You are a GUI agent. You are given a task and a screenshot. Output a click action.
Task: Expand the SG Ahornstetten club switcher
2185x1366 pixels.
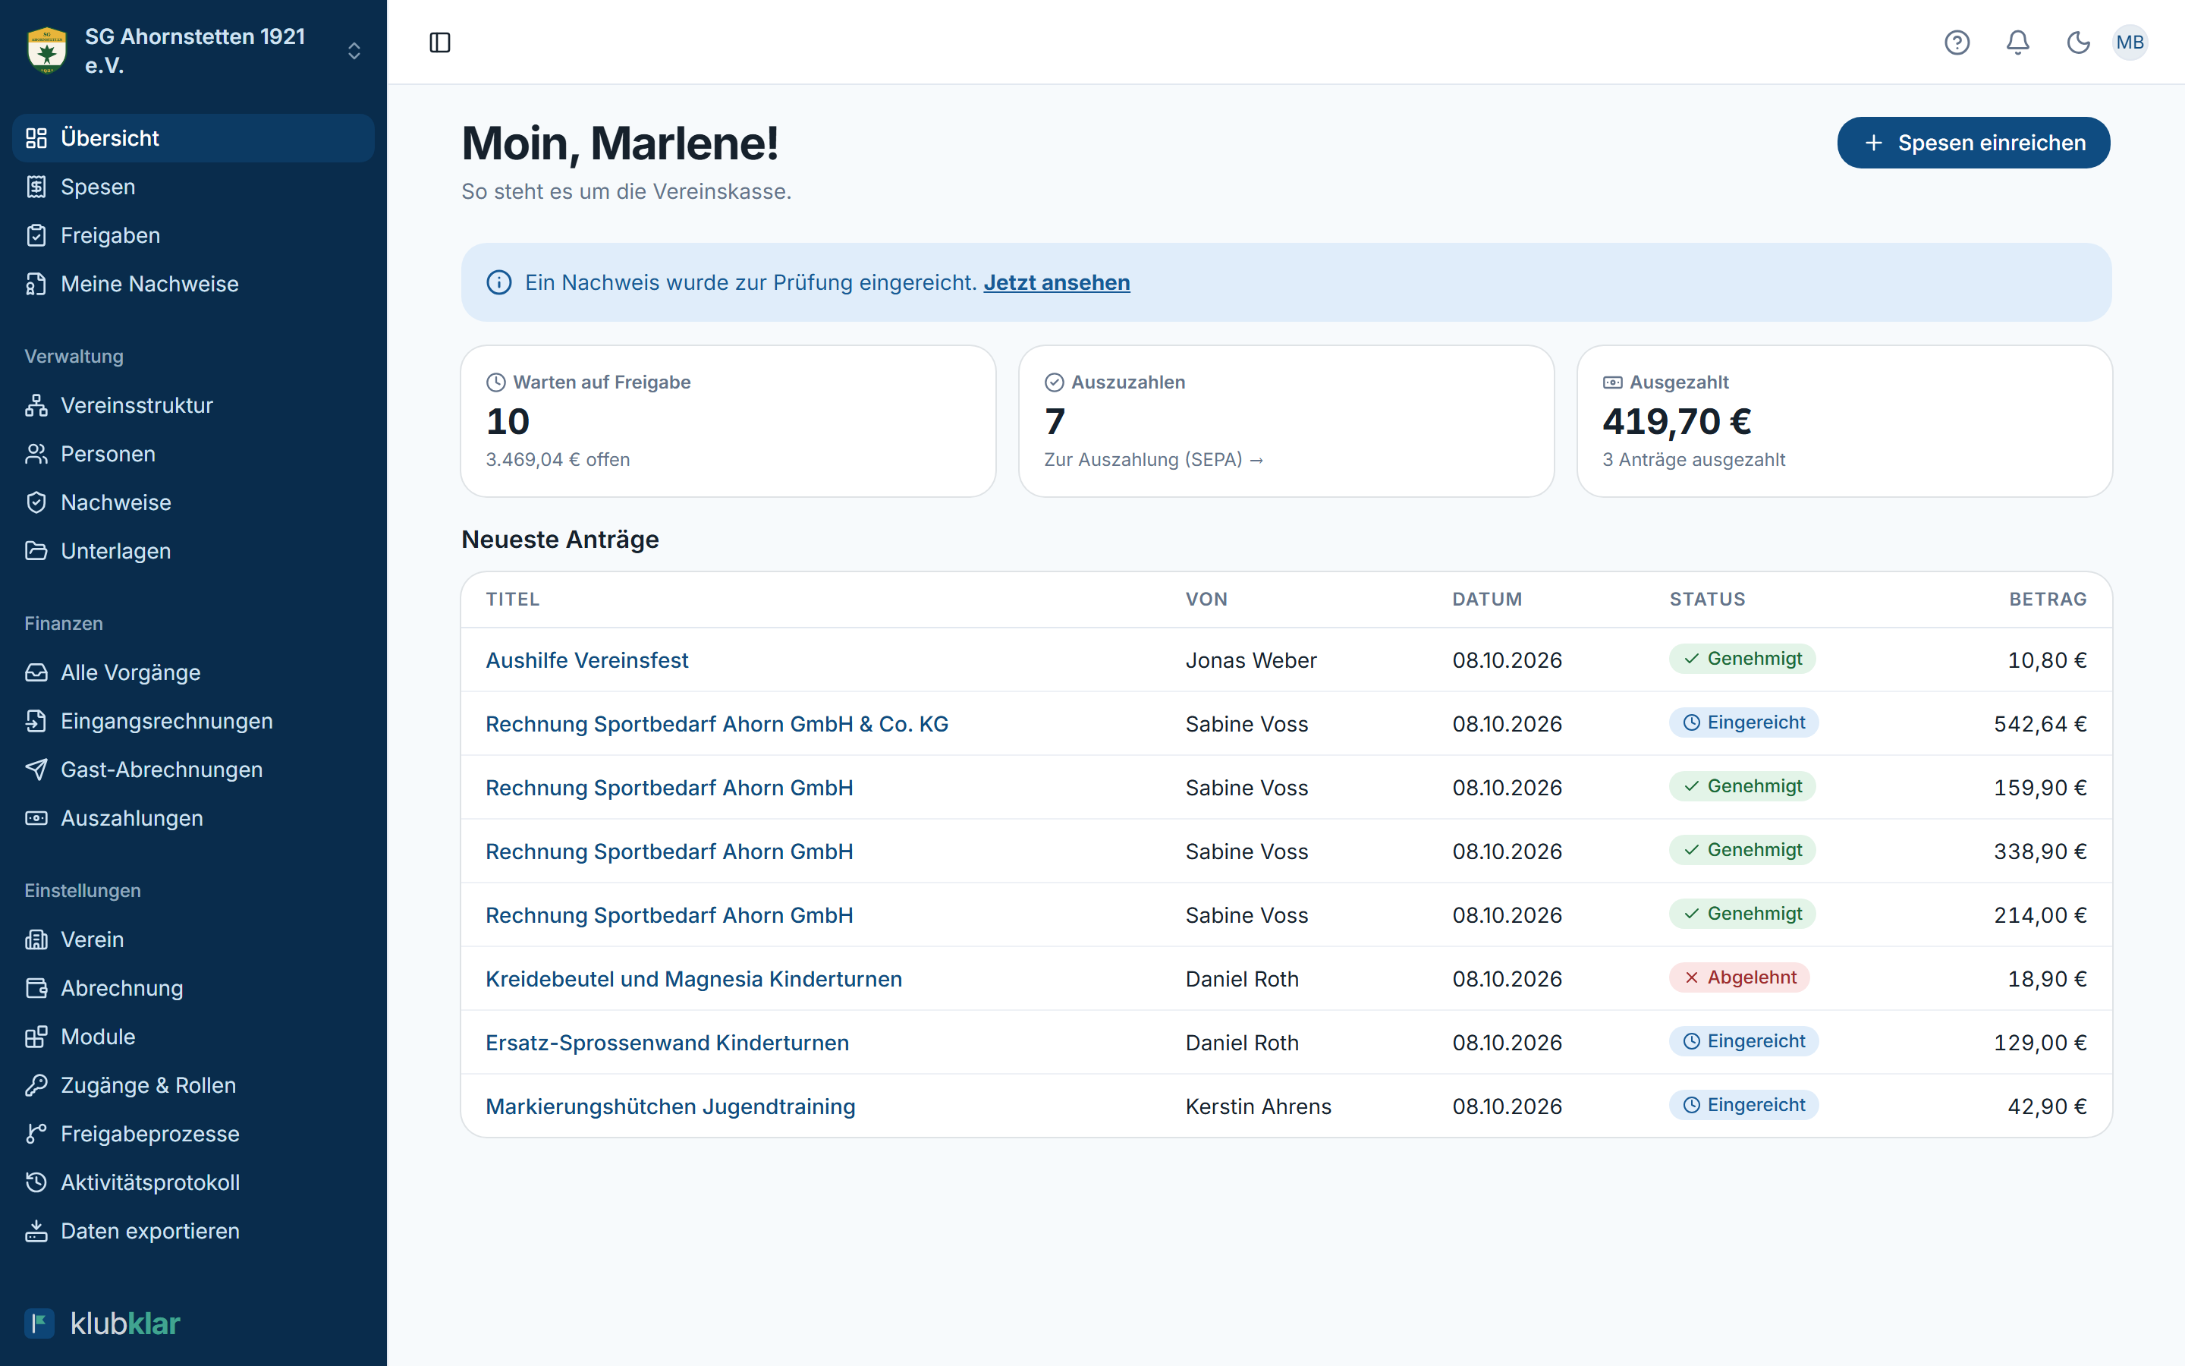coord(354,51)
